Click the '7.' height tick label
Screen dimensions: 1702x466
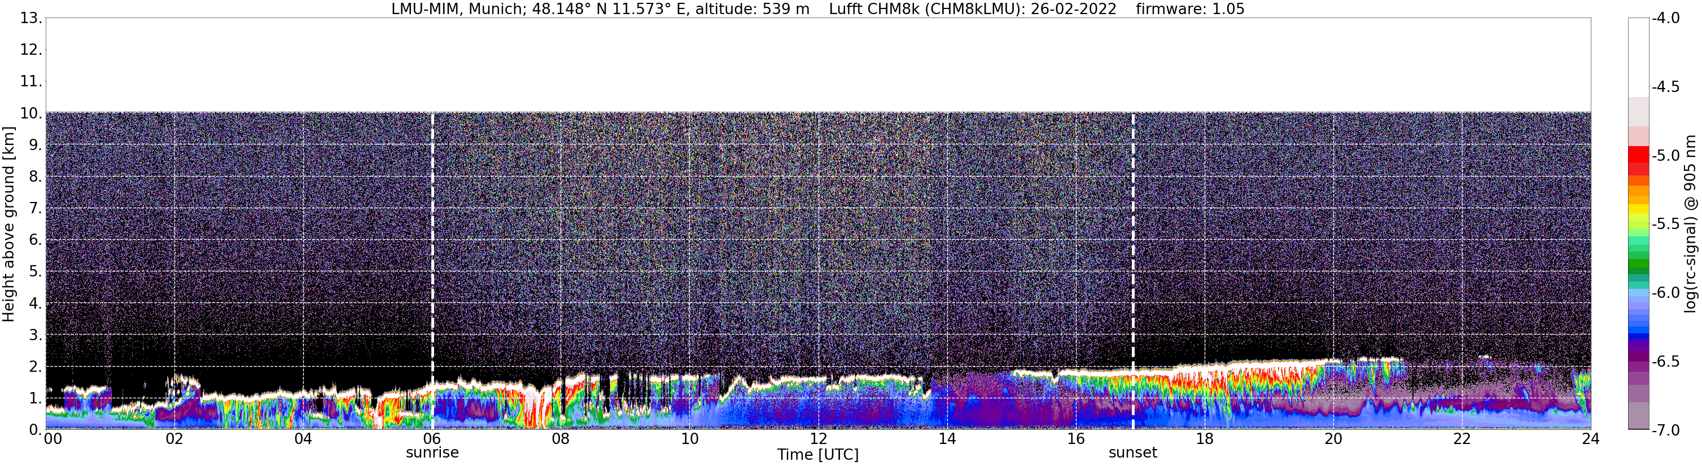tap(36, 208)
